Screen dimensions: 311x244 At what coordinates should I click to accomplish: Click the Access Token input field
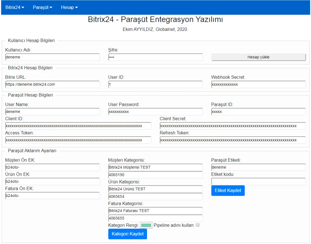coord(78,140)
